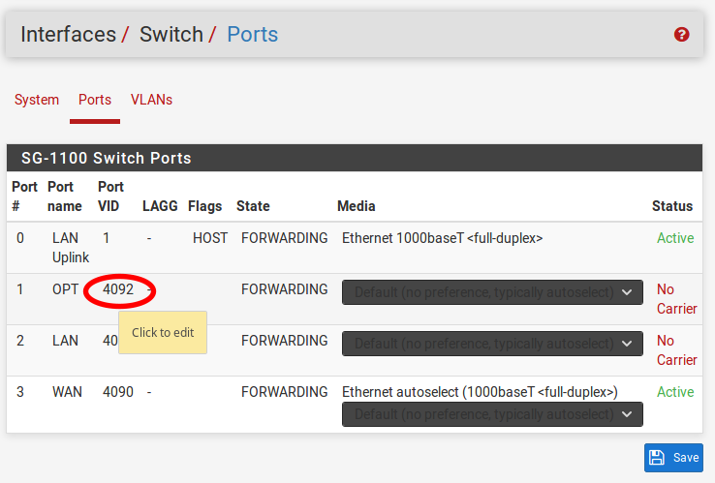Click the 'Click to edit' tooltip
Image resolution: width=715 pixels, height=483 pixels.
pyautogui.click(x=163, y=333)
